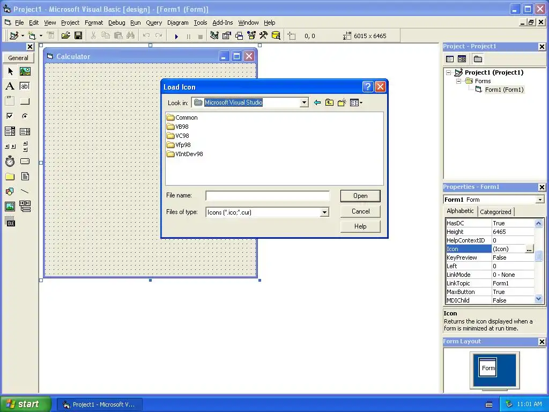Open the Properties Window toolbar icon
The width and height of the screenshot is (549, 412).
[227, 36]
